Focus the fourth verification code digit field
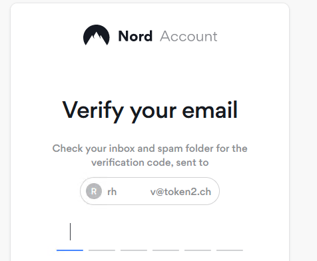Image resolution: width=317 pixels, height=261 pixels. [x=166, y=236]
